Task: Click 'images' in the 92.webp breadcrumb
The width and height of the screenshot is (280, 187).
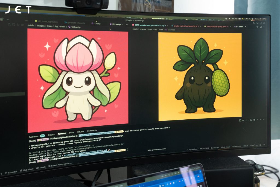Action: [143, 29]
